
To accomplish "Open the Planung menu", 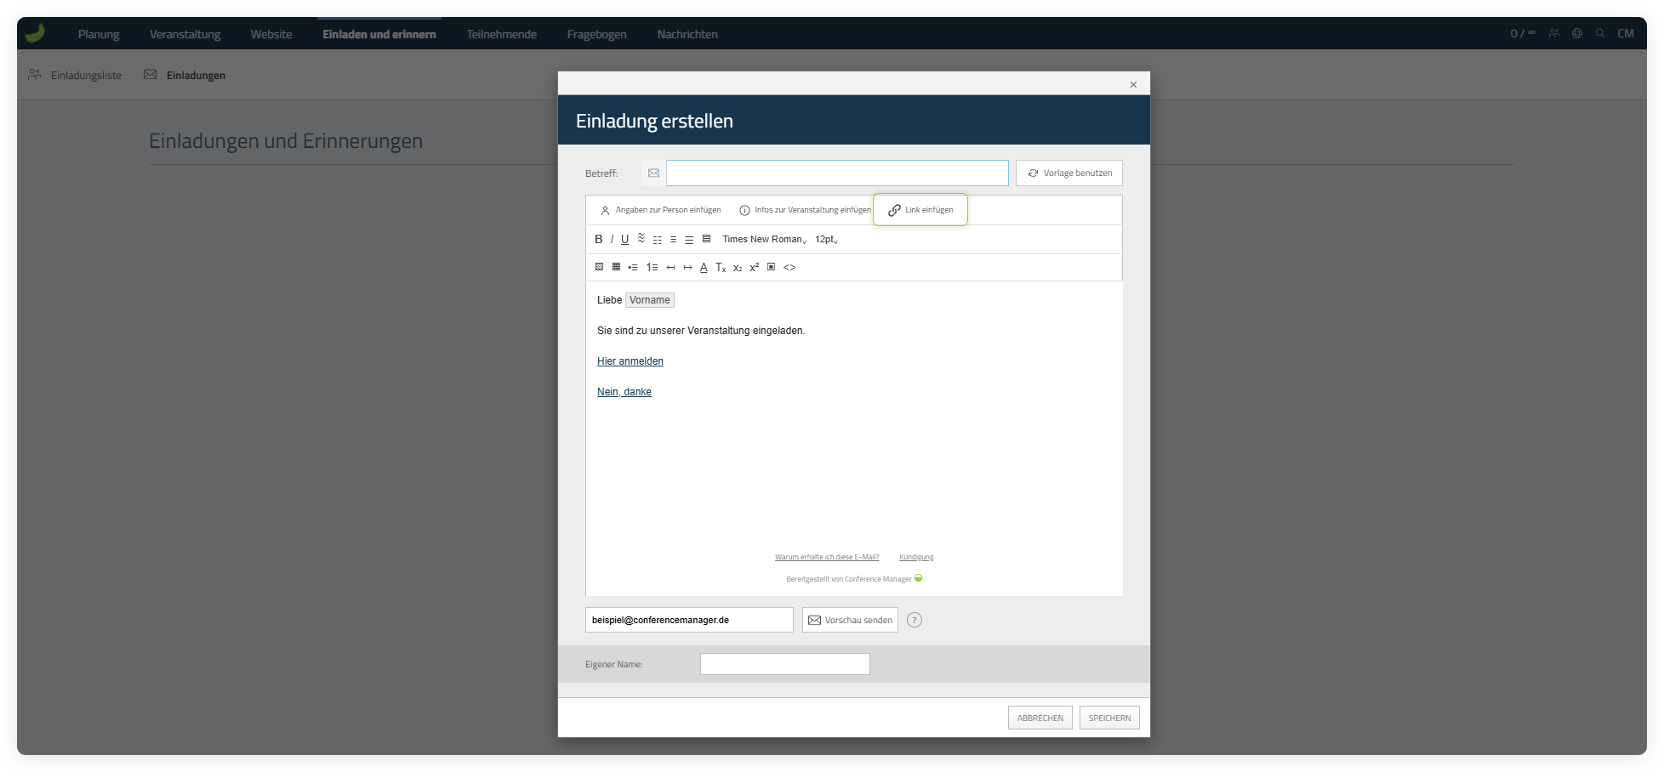I will tap(99, 34).
